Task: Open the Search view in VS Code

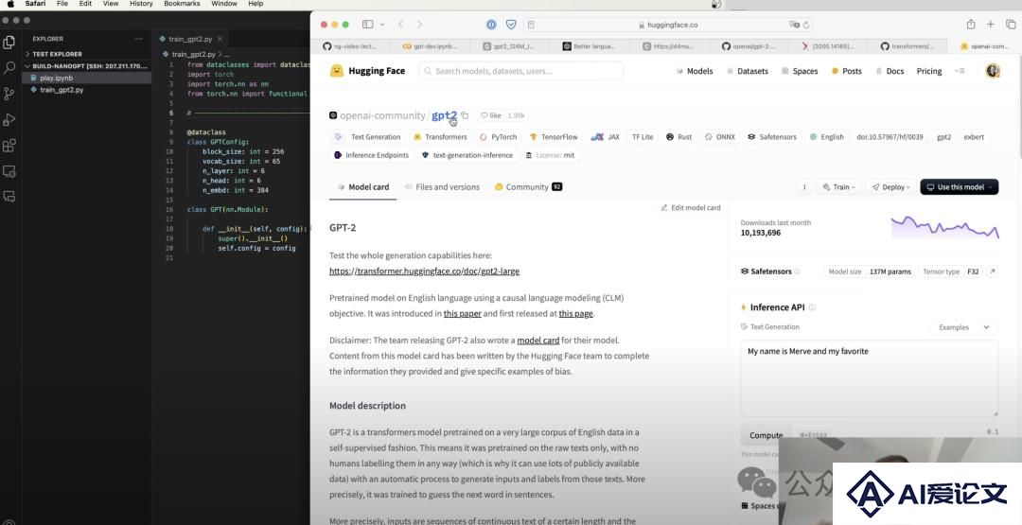Action: point(9,68)
